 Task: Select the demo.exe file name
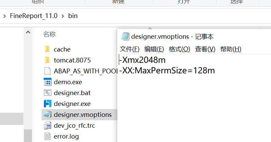[x=68, y=82]
